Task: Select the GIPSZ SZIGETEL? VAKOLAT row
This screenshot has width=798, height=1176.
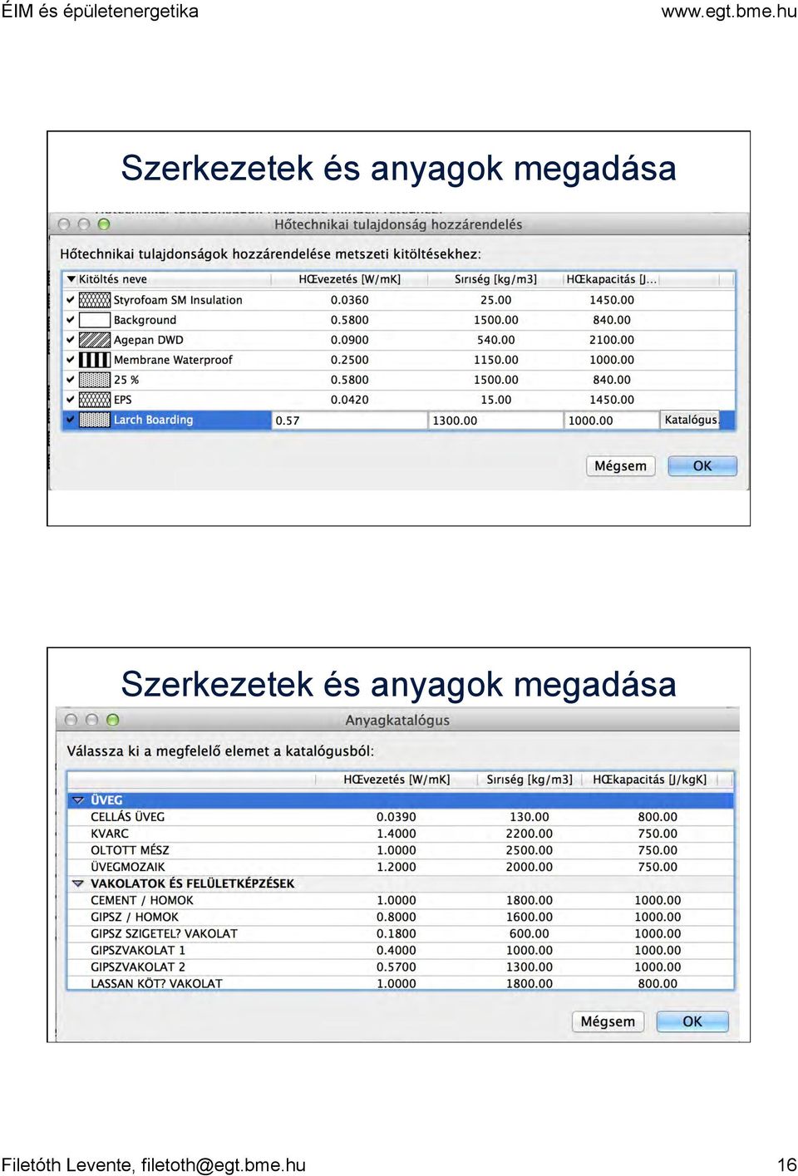Action: pyautogui.click(x=400, y=933)
